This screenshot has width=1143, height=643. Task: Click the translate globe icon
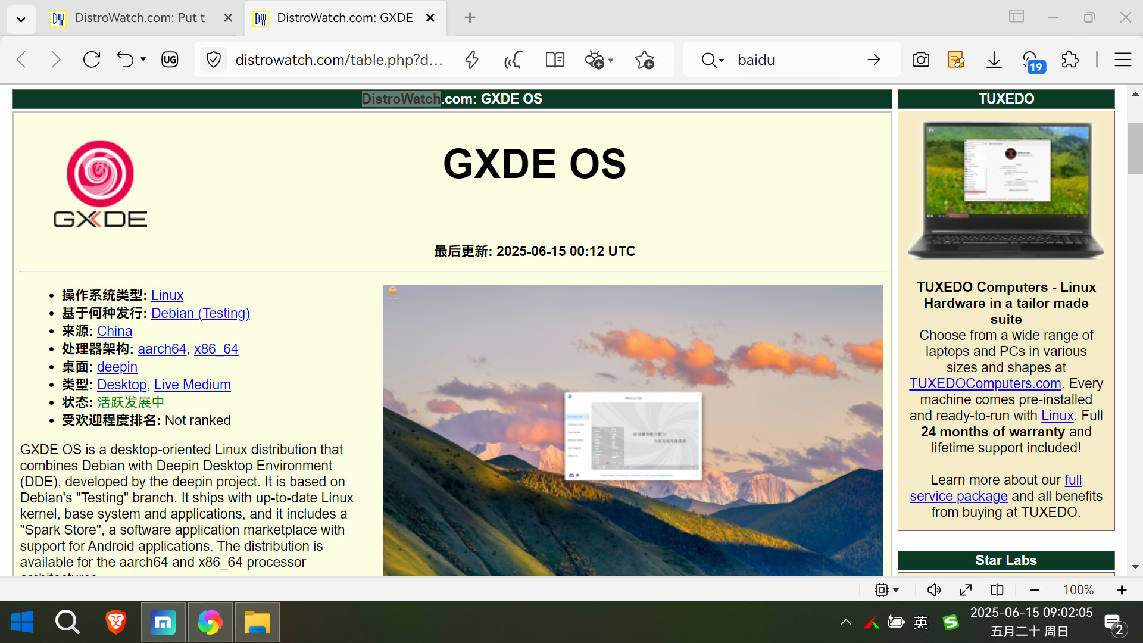tap(594, 60)
